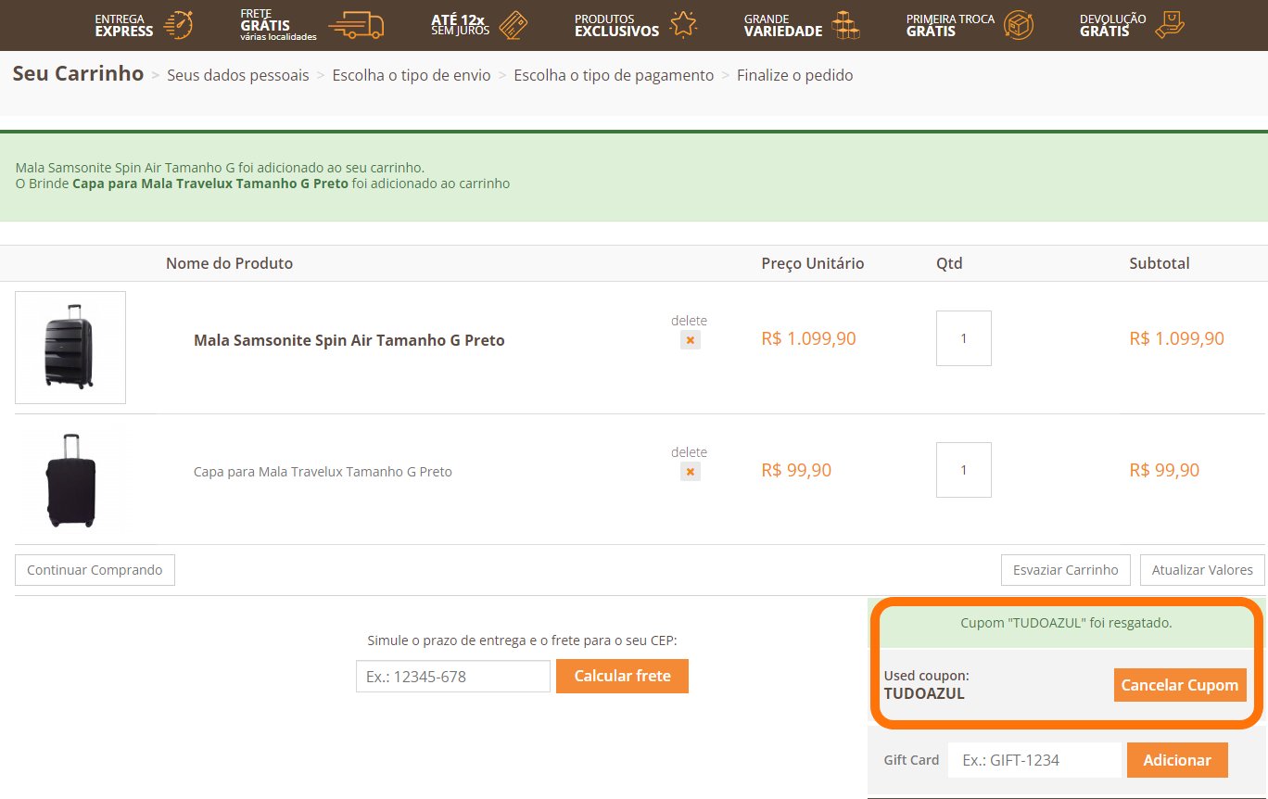The image size is (1268, 799).
Task: Click the Esvaziar Carrinho button
Action: 1066,570
